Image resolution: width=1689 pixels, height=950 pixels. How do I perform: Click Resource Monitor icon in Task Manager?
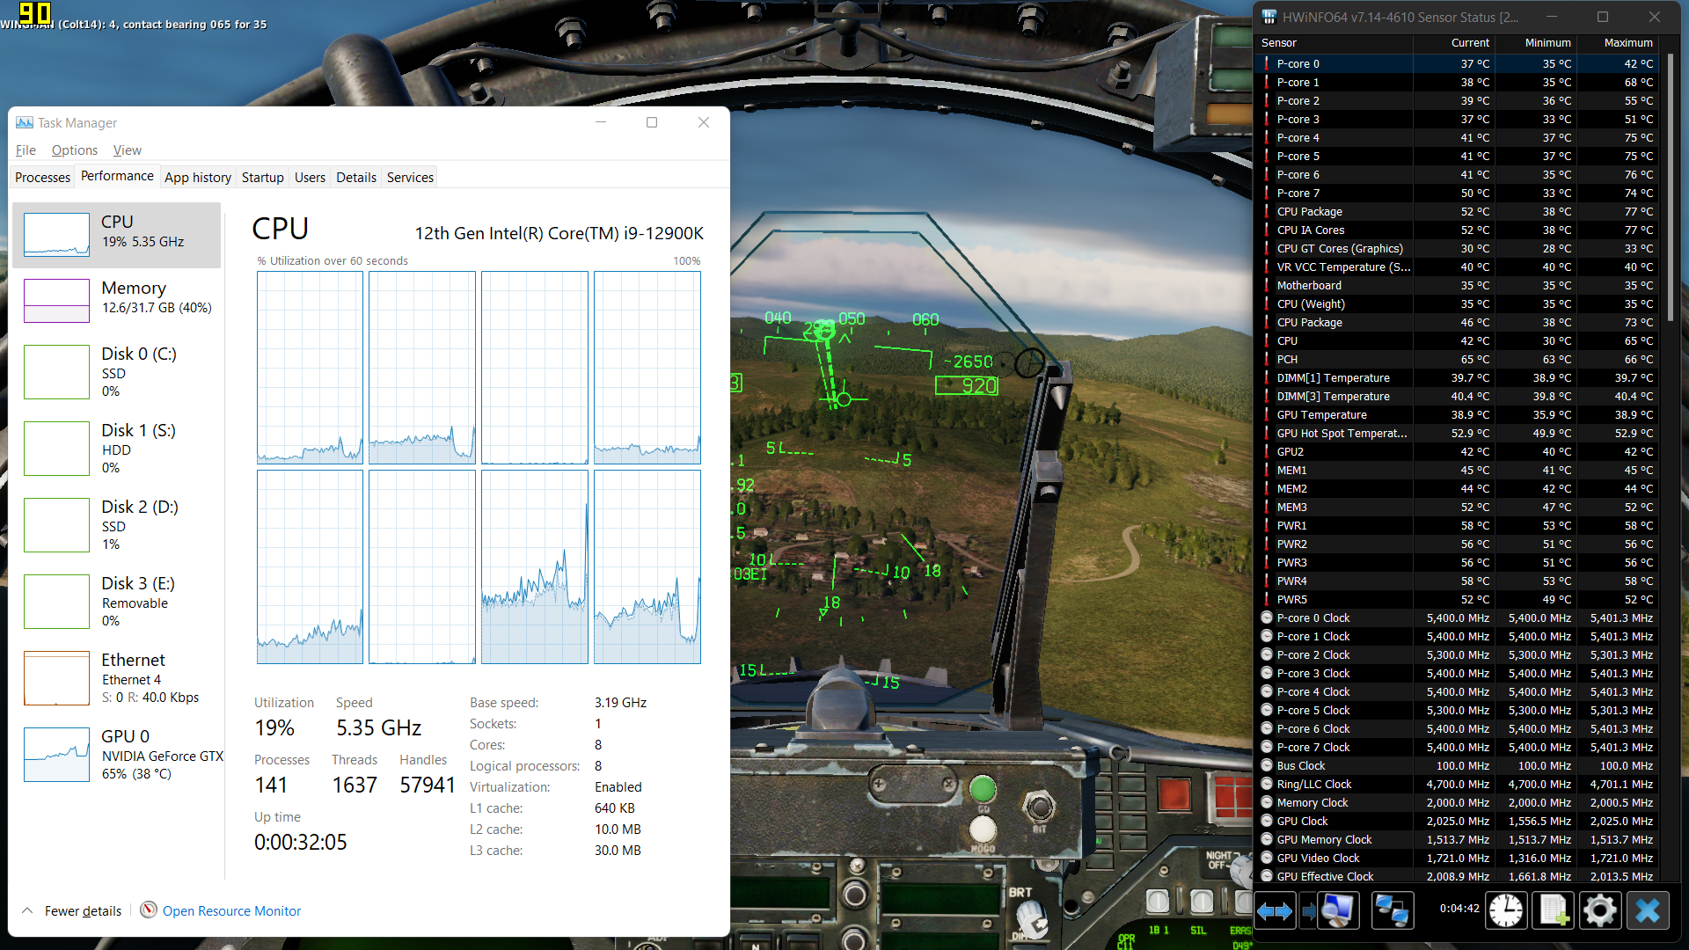pos(149,910)
